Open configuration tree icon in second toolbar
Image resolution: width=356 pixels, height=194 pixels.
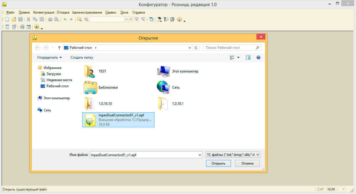[7, 27]
